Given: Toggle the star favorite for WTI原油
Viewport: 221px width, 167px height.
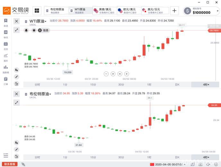Looking at the screenshot, I should click(x=34, y=30).
